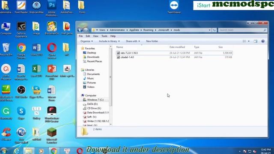Viewport: 274px width, 154px height.
Task: Collapse the Computer group
Action: pos(90,95)
